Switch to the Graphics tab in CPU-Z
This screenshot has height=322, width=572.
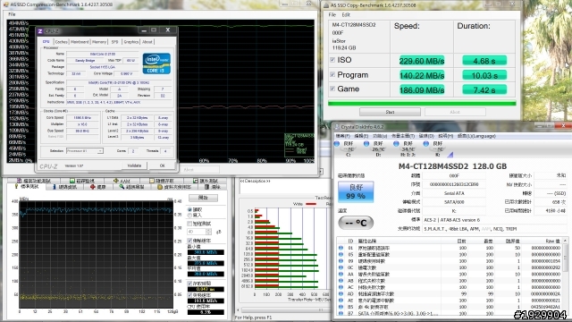[x=131, y=42]
